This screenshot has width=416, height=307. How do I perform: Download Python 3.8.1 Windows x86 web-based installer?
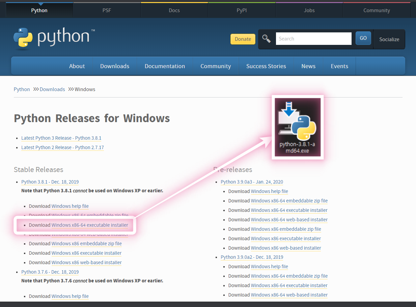tap(87, 262)
